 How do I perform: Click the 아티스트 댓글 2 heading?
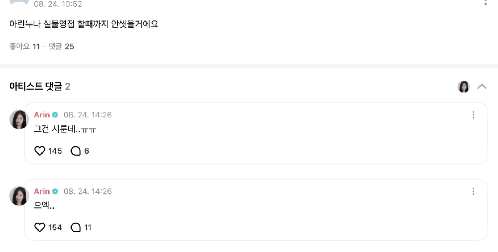40,86
